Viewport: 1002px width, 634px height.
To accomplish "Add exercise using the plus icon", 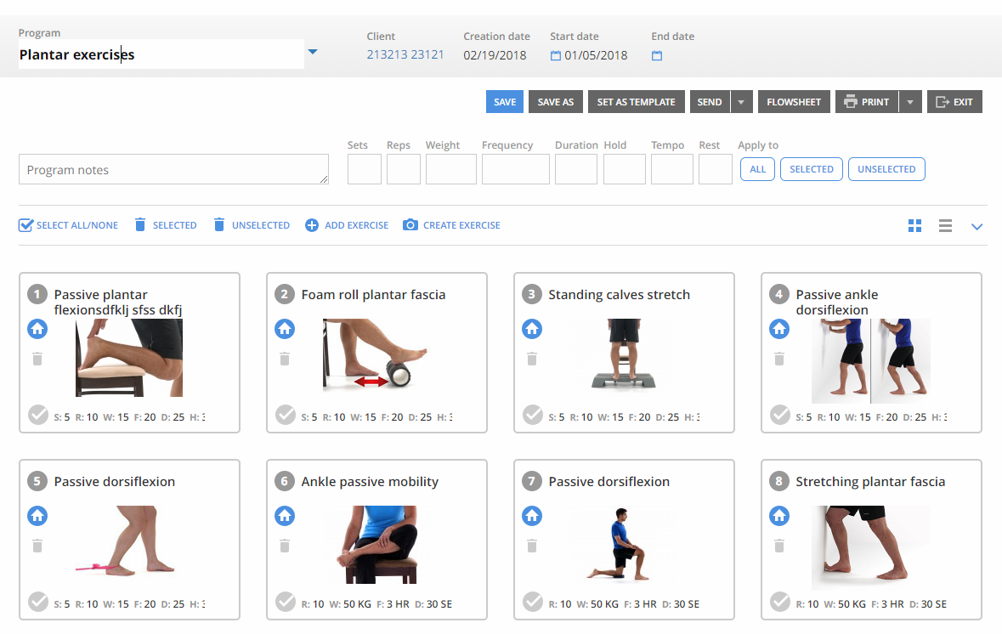I will [312, 225].
